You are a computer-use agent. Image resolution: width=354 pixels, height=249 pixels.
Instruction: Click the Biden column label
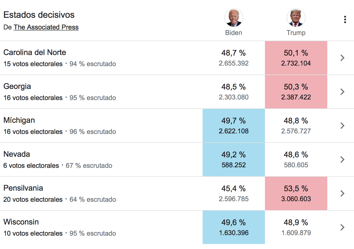(234, 33)
